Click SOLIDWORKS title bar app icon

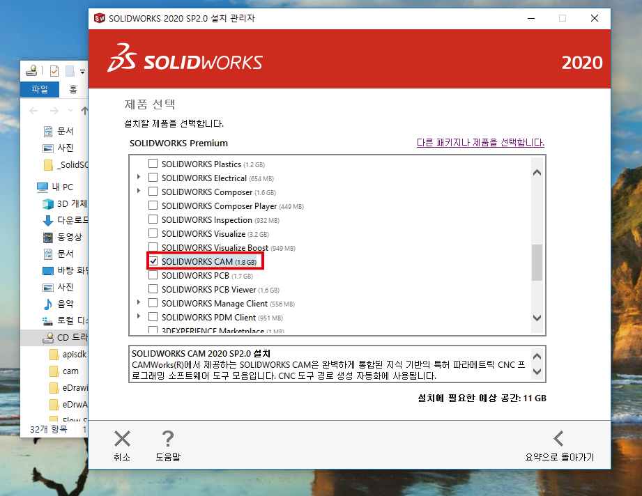100,18
